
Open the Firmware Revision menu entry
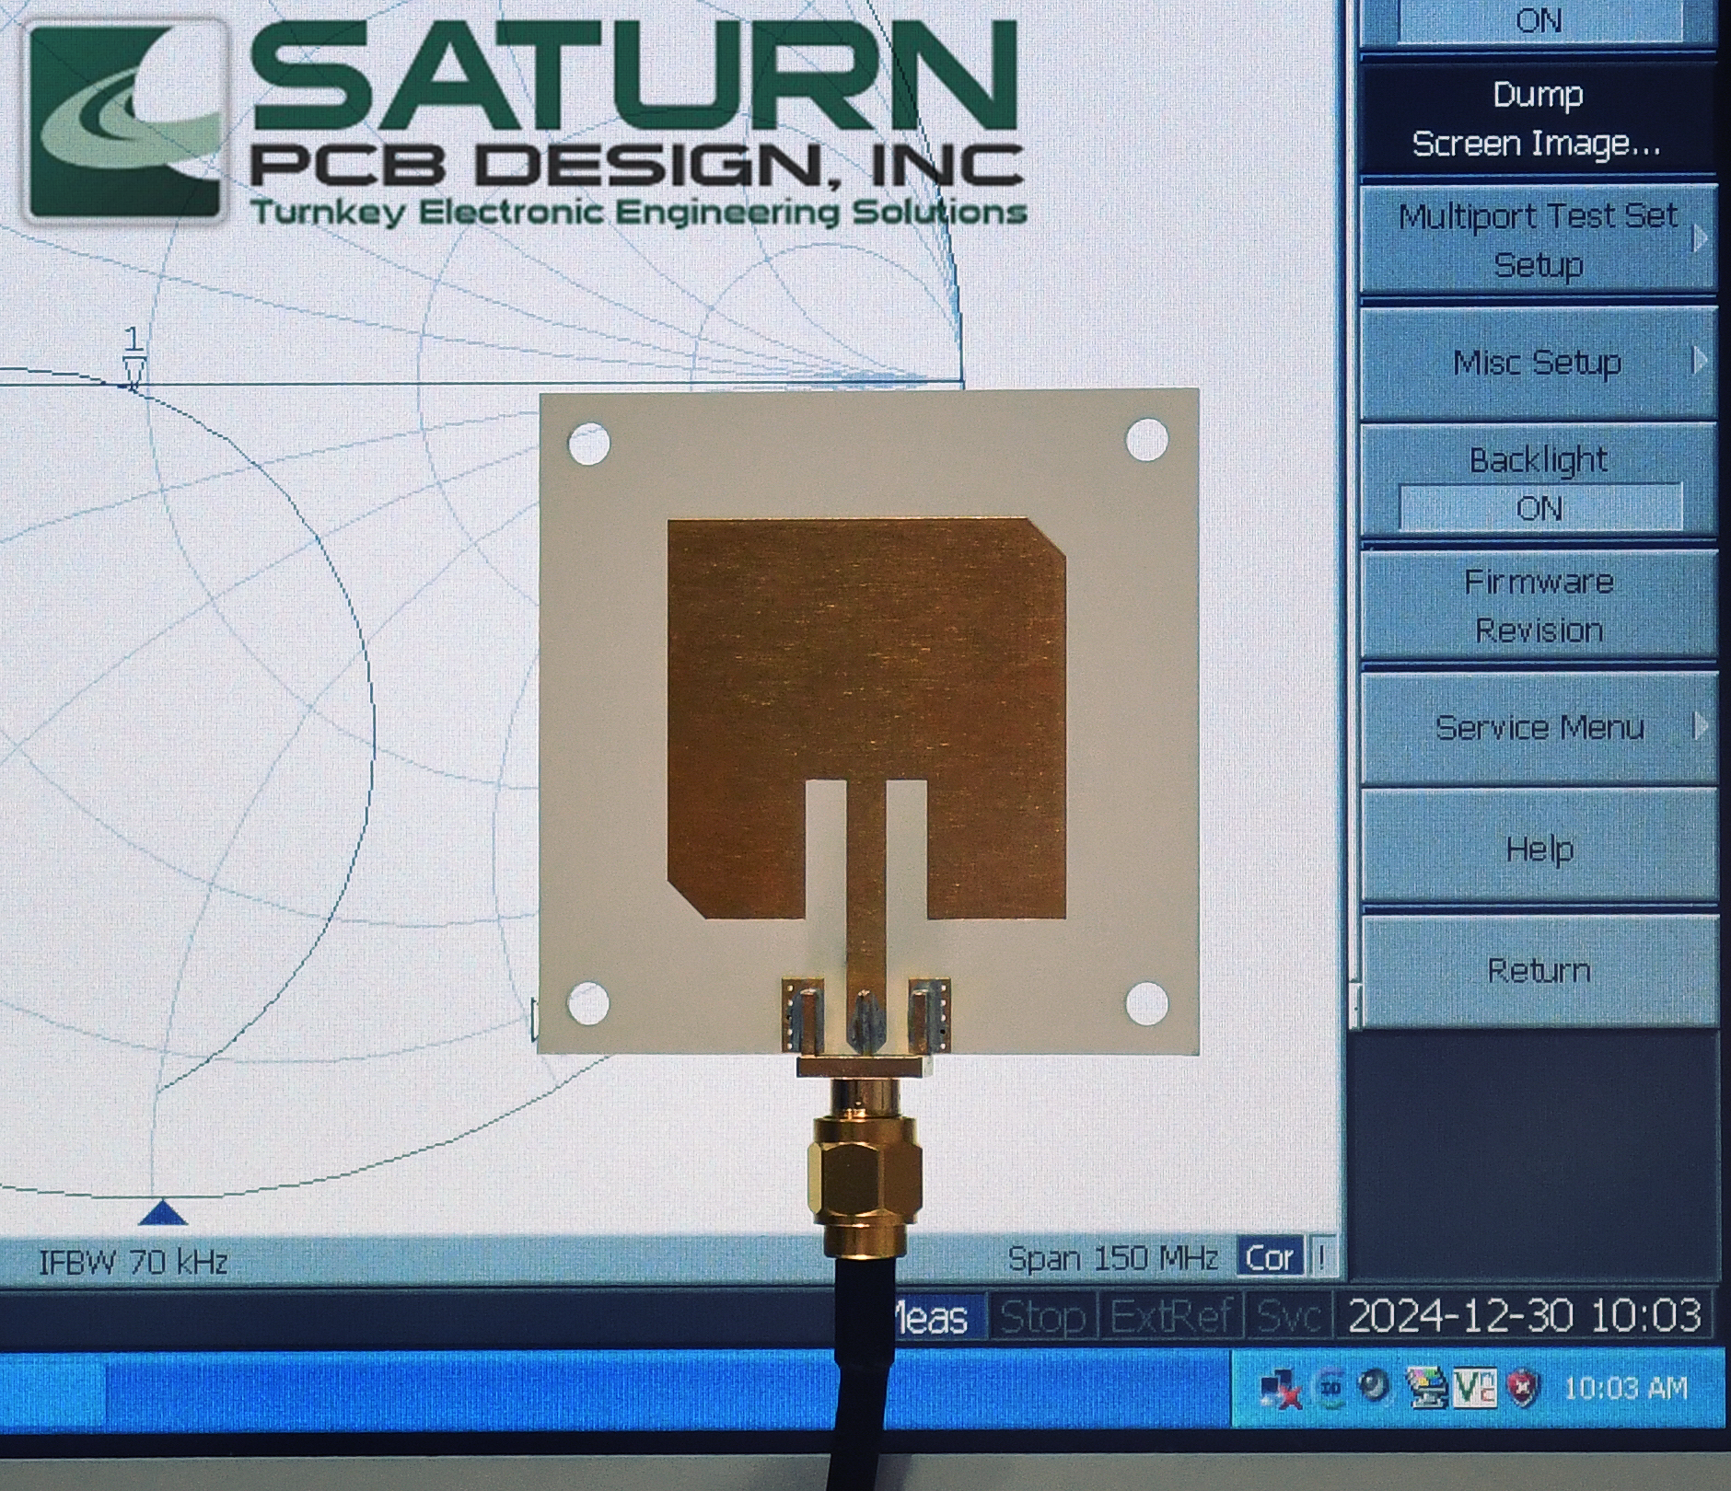(x=1539, y=606)
